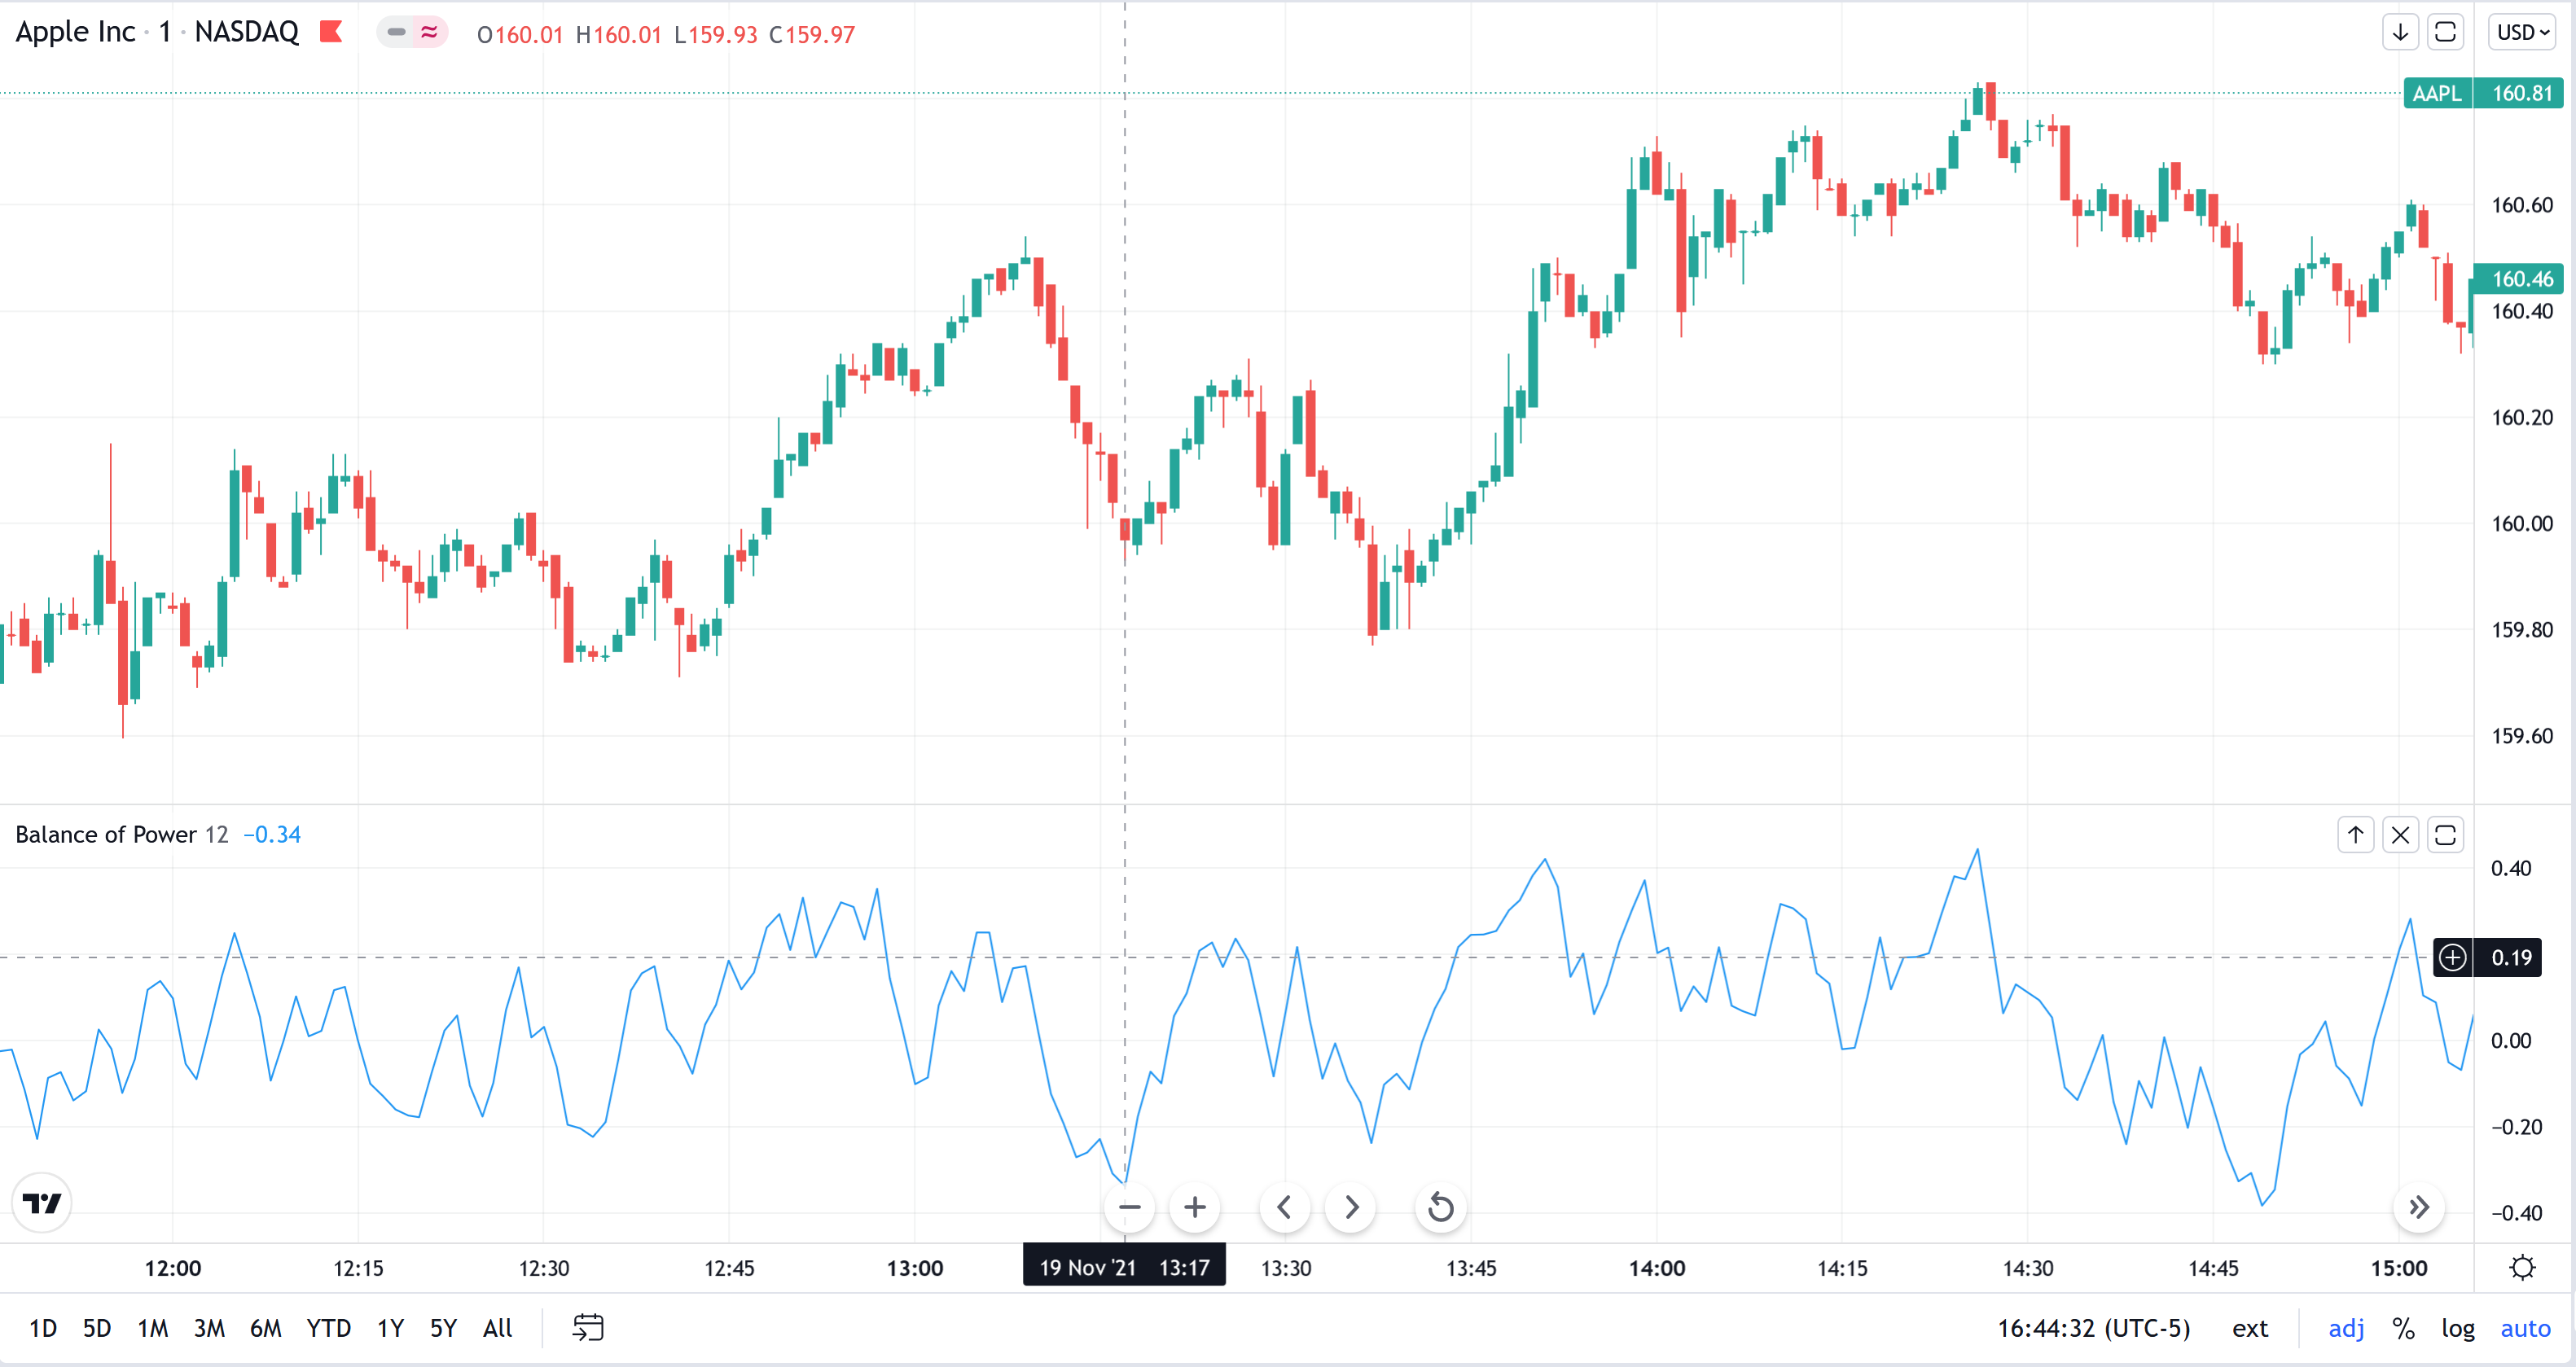The width and height of the screenshot is (2576, 1367).
Task: Select the 1Y time range
Action: (390, 1328)
